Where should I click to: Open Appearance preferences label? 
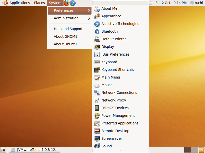(x=111, y=16)
